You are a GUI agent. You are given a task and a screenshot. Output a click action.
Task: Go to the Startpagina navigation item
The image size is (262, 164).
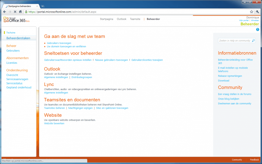[106, 19]
